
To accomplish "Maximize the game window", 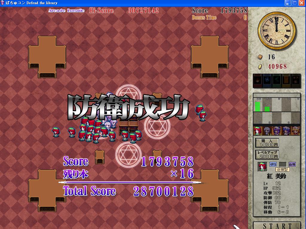I will (x=295, y=3).
